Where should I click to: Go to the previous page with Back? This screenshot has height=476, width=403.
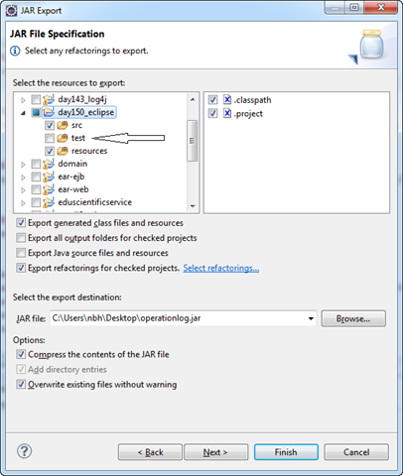[x=150, y=452]
